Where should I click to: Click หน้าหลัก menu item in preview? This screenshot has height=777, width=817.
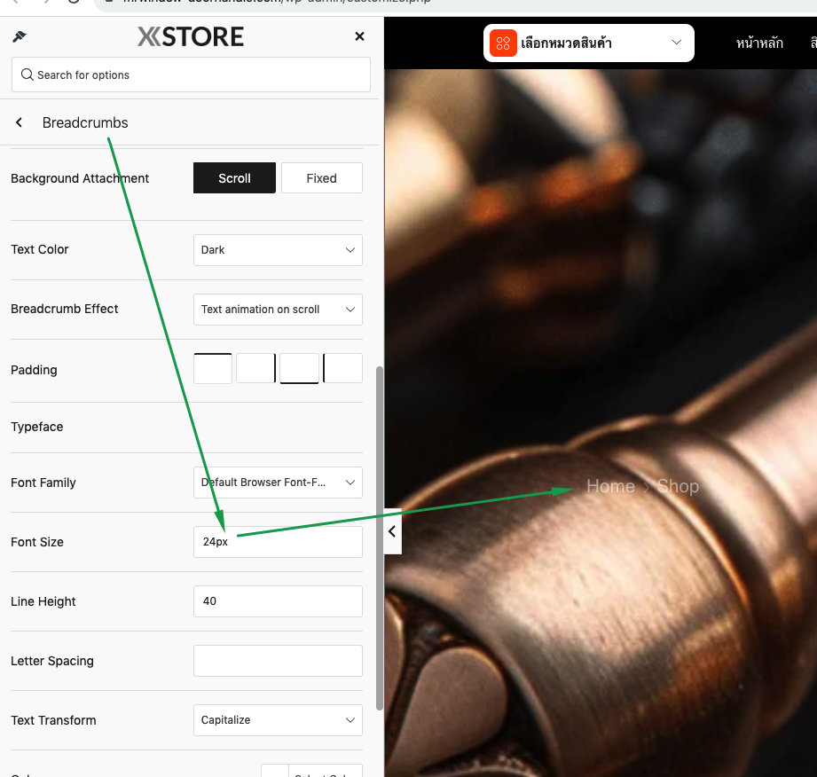(759, 43)
